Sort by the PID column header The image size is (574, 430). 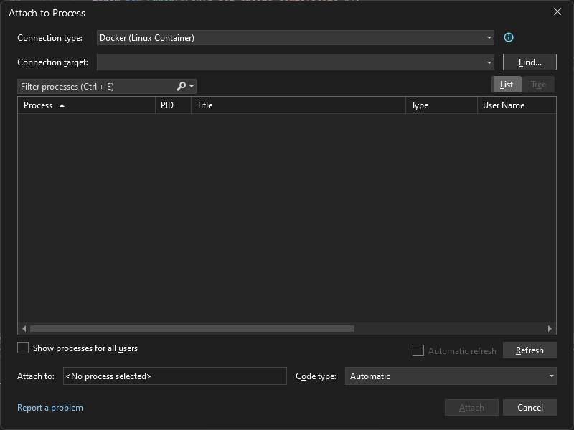coord(171,105)
